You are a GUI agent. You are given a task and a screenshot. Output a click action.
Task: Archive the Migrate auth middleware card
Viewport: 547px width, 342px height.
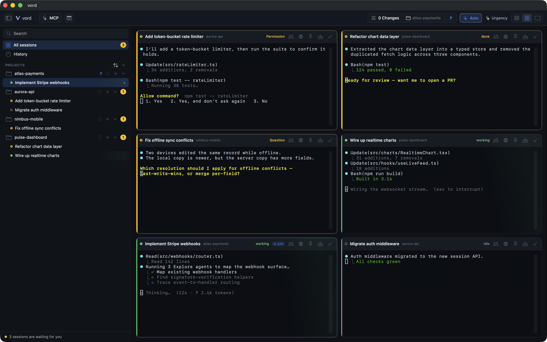[525, 244]
